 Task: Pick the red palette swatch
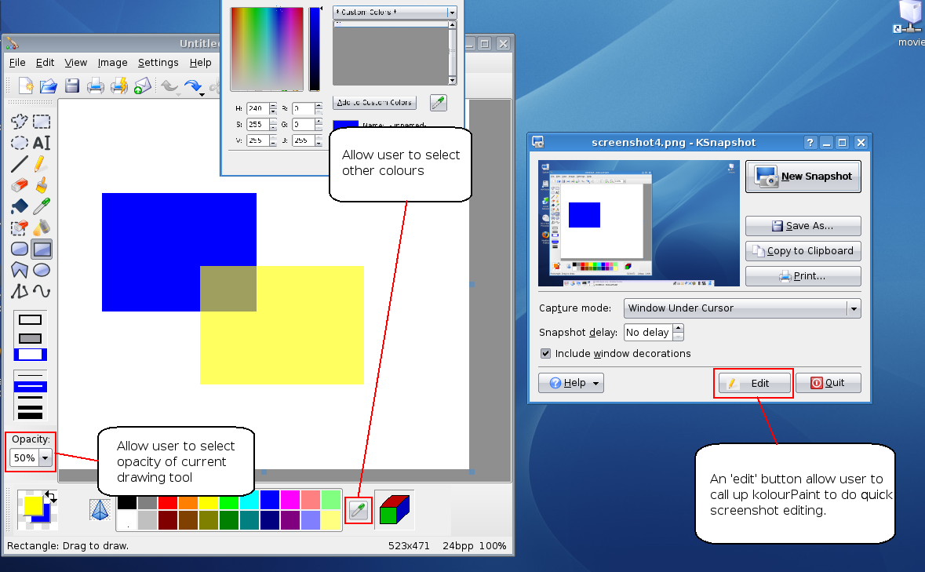168,502
